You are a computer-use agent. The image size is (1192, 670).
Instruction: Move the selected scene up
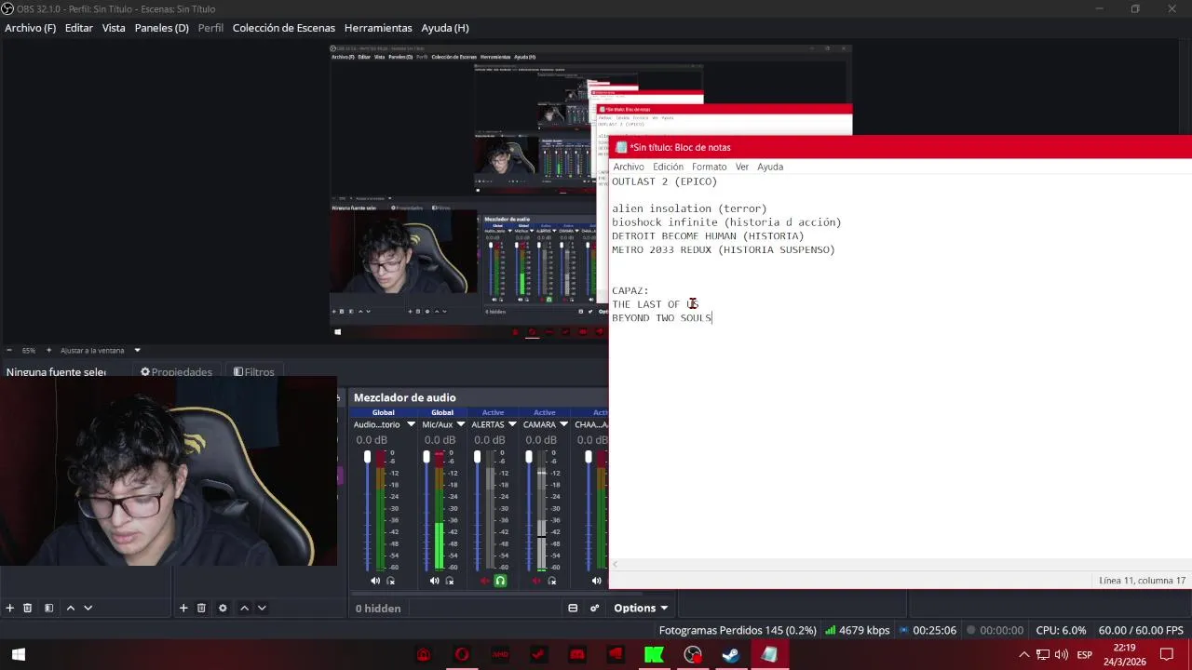(70, 608)
